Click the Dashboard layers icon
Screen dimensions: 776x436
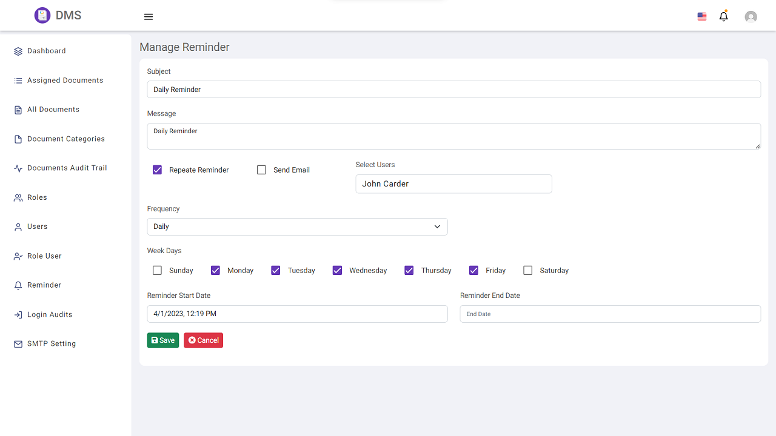click(x=18, y=51)
